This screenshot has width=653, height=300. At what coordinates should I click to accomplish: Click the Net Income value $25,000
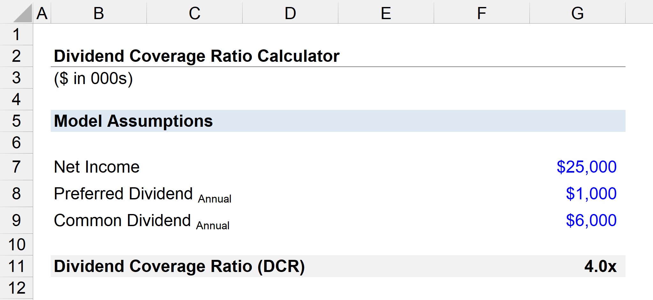tap(586, 167)
